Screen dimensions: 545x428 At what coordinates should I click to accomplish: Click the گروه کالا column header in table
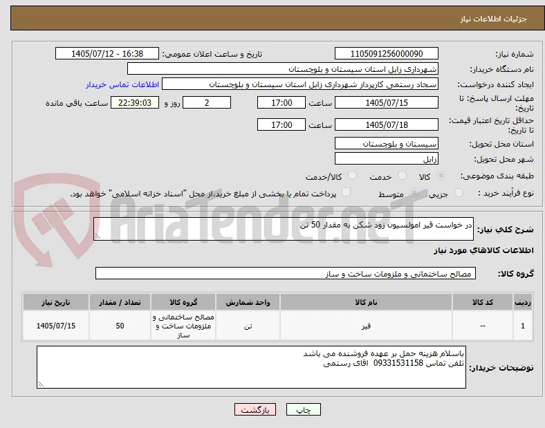coord(183,302)
